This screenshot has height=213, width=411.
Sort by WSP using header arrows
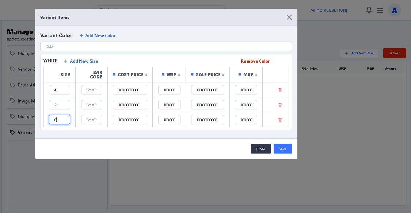coord(179,75)
